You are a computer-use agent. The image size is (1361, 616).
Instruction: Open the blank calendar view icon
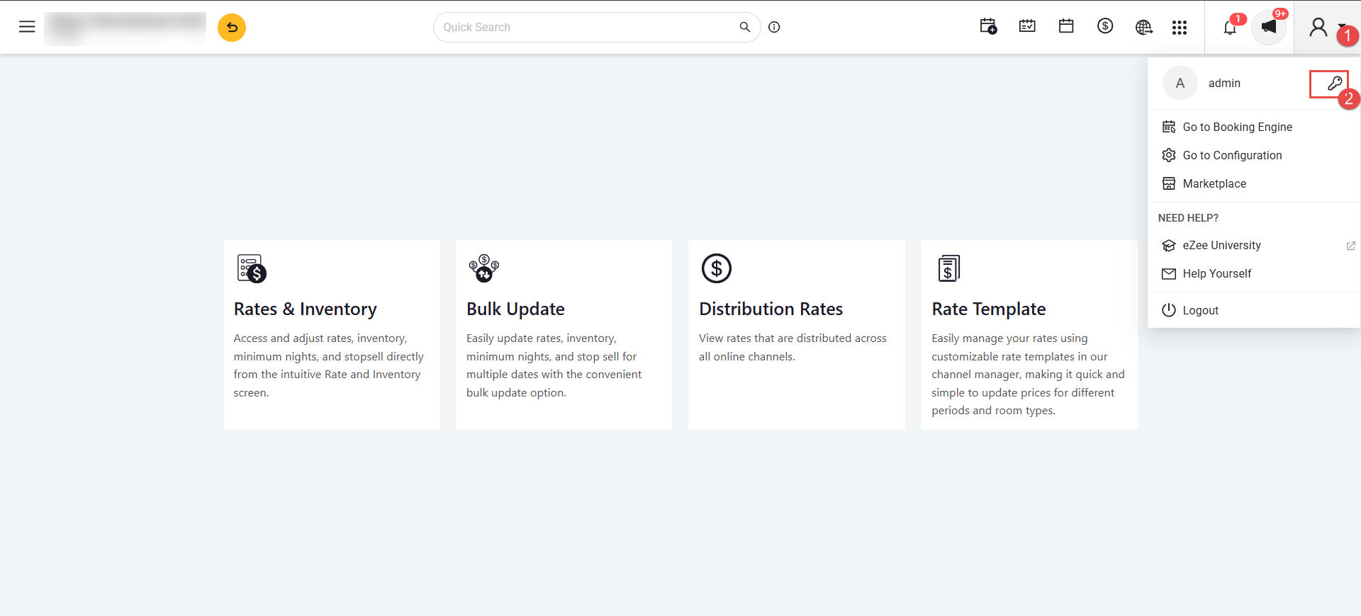pos(1066,27)
